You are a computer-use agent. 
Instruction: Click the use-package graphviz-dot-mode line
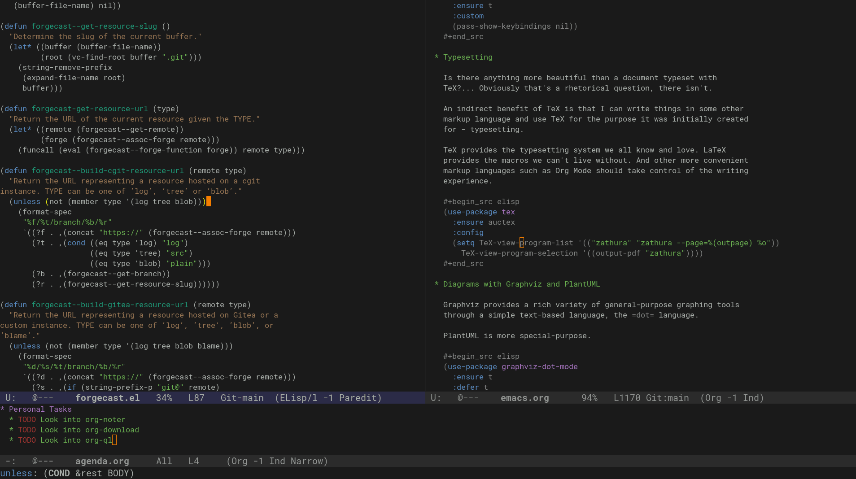tap(511, 366)
